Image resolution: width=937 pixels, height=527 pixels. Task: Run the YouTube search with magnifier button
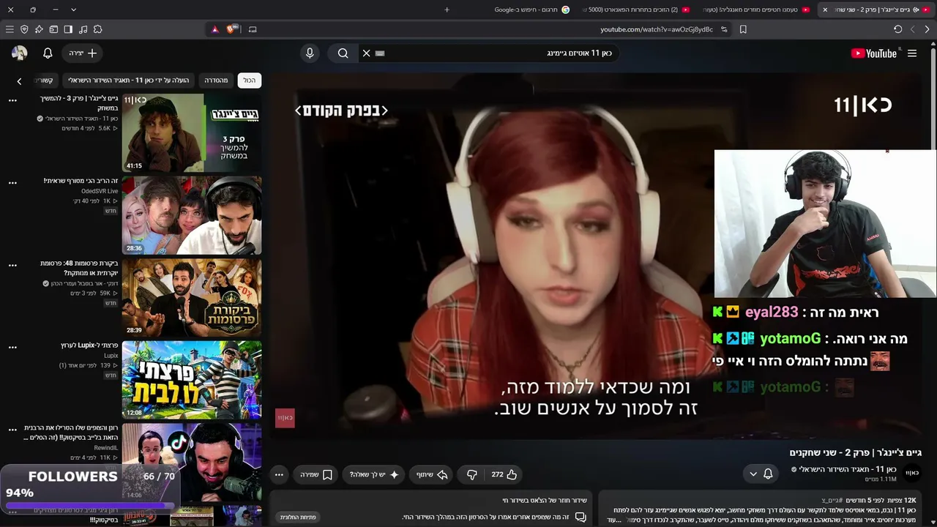pos(343,53)
